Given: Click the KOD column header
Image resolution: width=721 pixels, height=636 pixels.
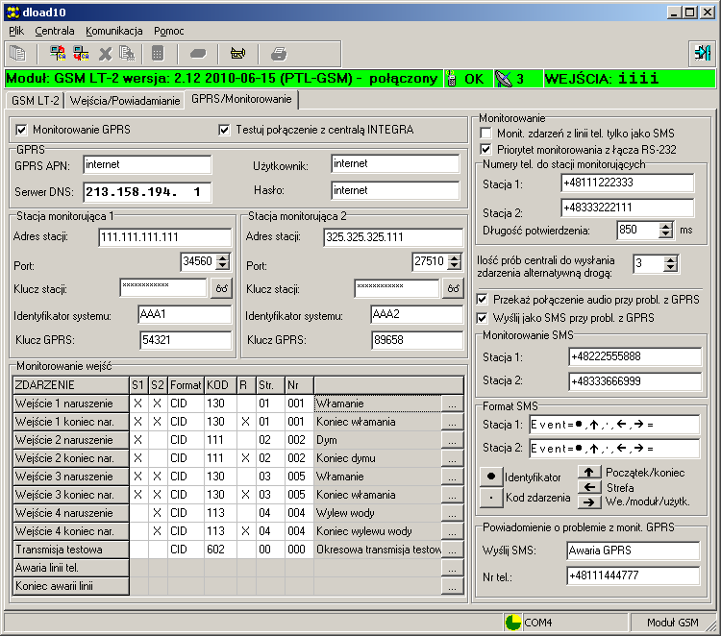Looking at the screenshot, I should (220, 385).
